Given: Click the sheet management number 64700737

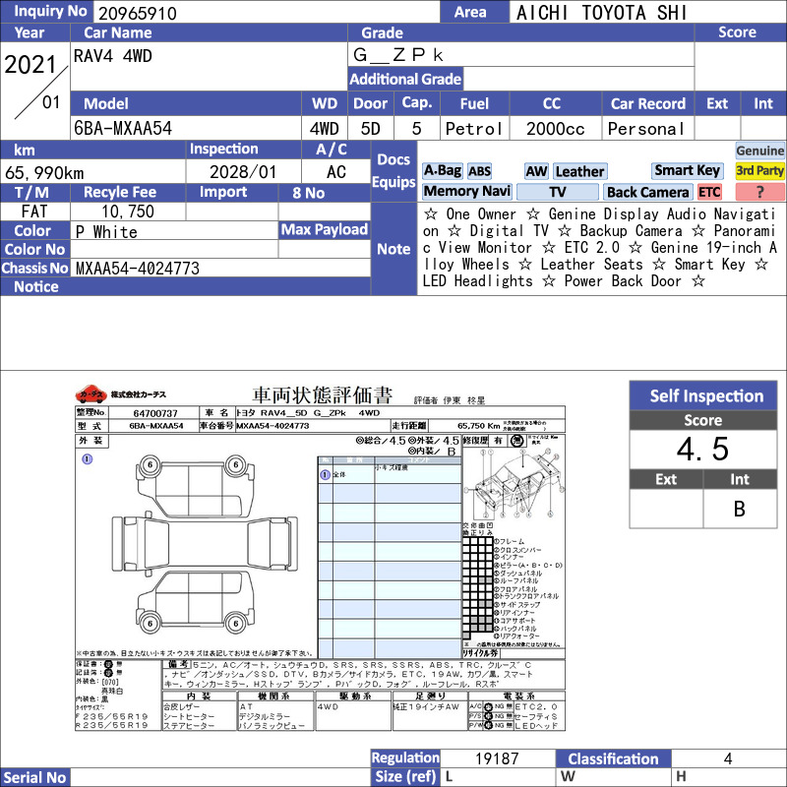Looking at the screenshot, I should point(155,413).
